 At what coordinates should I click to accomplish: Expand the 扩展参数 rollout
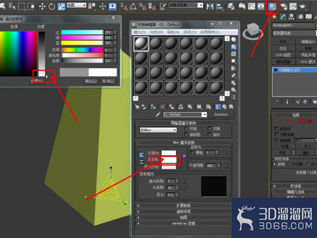click(183, 206)
